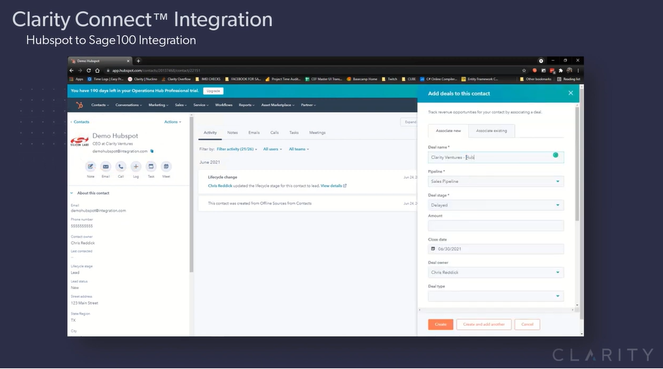Click the Task icon in contact actions
Image resolution: width=663 pixels, height=369 pixels.
pyautogui.click(x=151, y=167)
